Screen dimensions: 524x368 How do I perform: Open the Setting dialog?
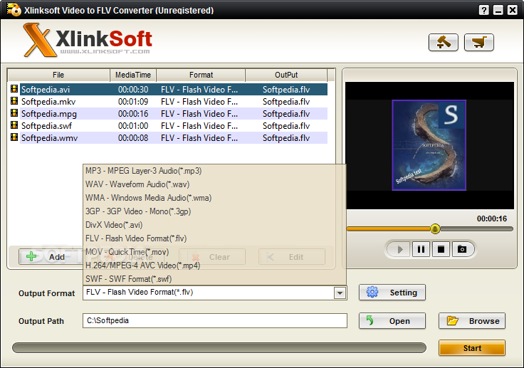click(392, 293)
